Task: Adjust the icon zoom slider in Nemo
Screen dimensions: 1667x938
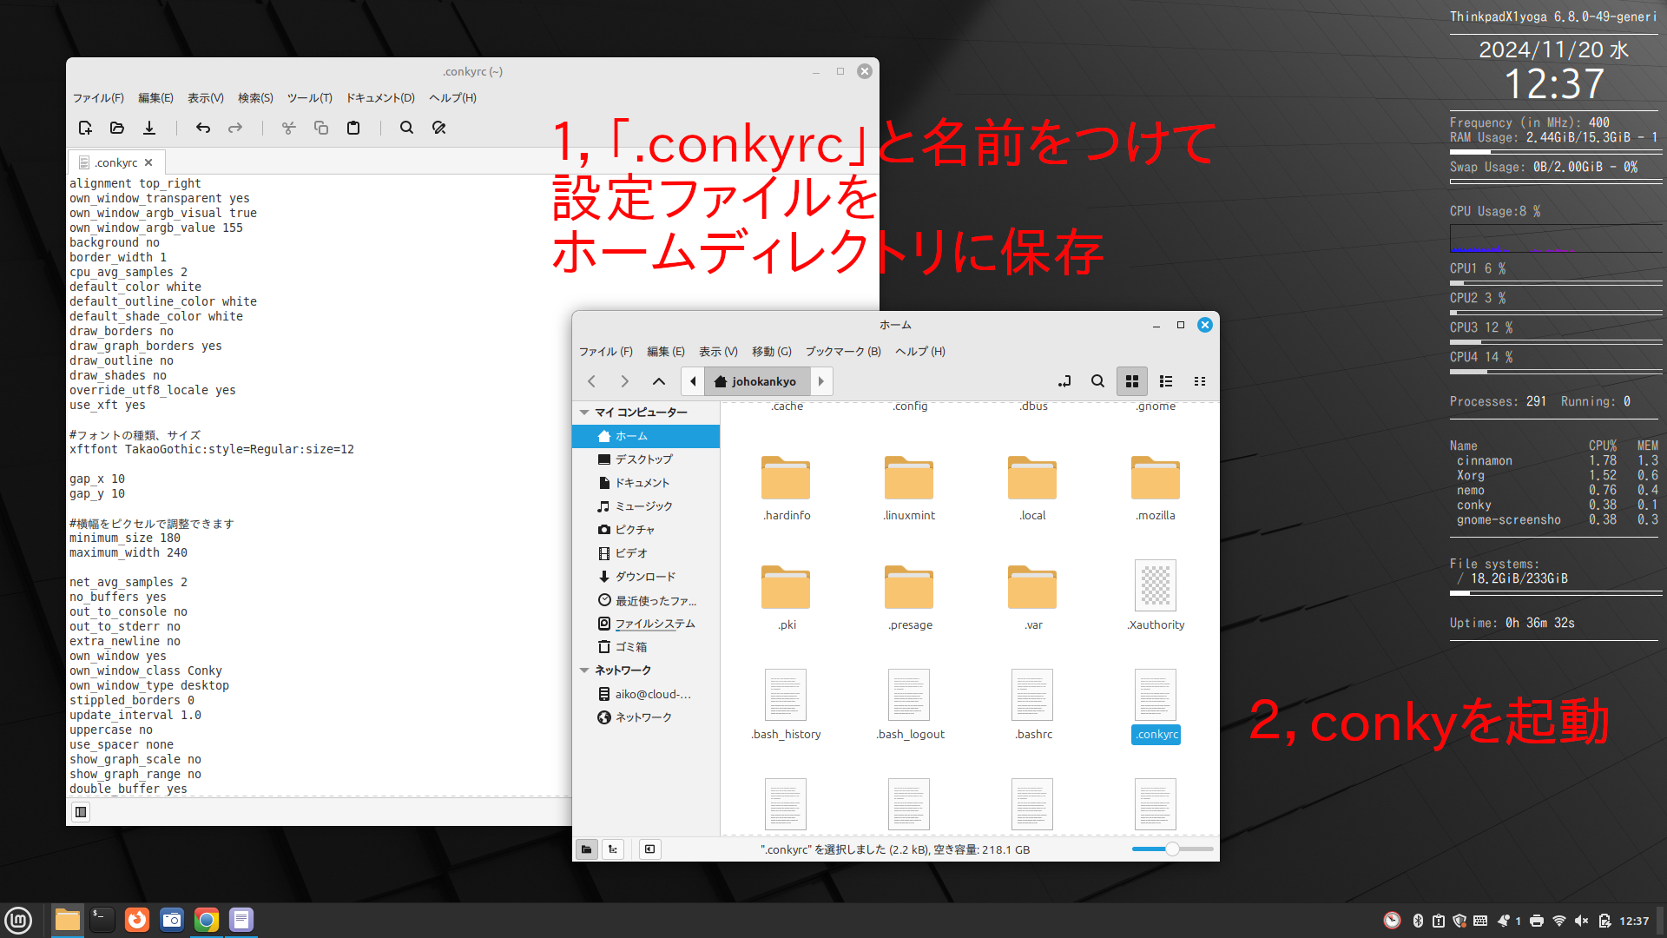Action: point(1172,849)
